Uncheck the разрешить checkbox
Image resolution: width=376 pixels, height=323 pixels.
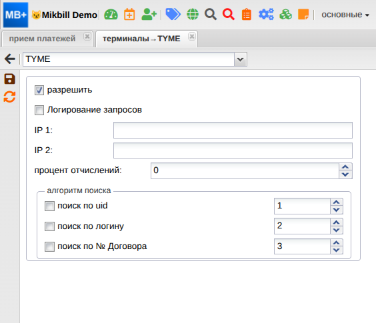(39, 91)
